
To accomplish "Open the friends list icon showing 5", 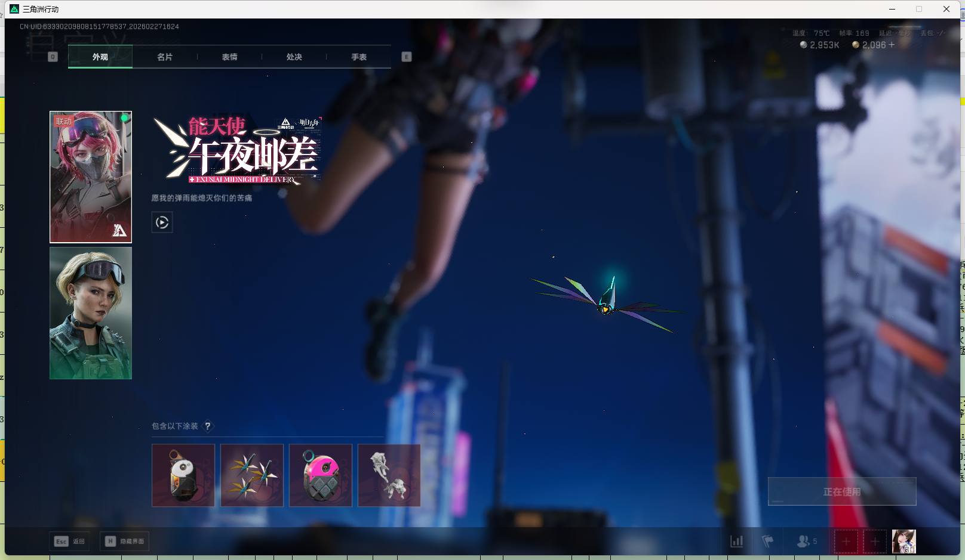I will [x=807, y=542].
